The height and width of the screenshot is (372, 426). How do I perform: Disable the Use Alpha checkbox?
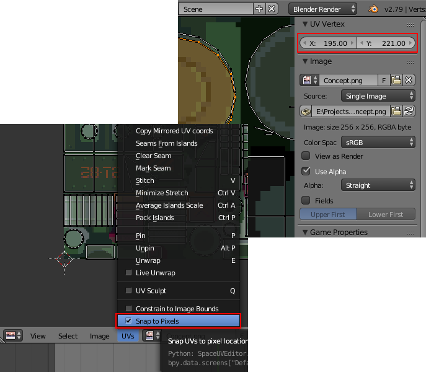tap(306, 171)
